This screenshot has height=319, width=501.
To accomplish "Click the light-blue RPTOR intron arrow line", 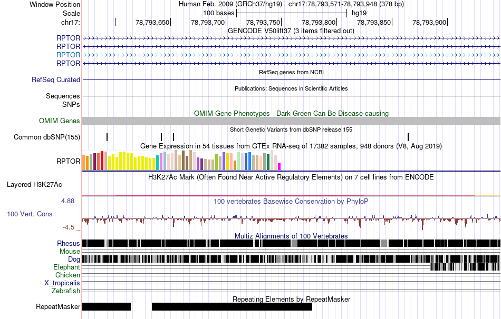I will point(291,55).
